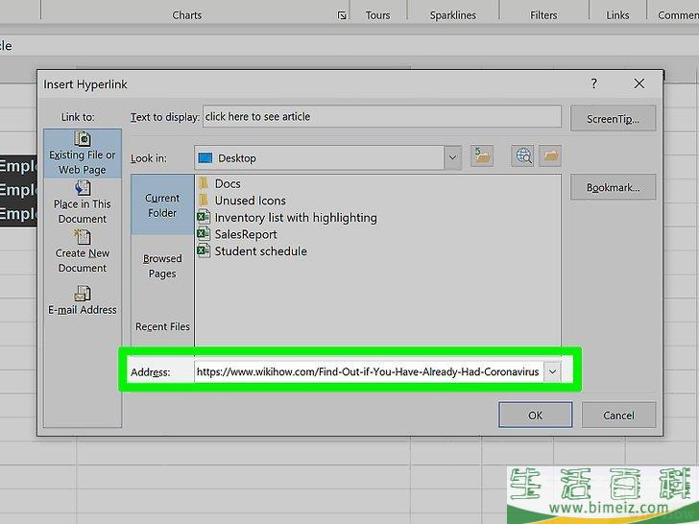Confirm hyperlink with OK button
This screenshot has width=699, height=524.
click(x=536, y=416)
